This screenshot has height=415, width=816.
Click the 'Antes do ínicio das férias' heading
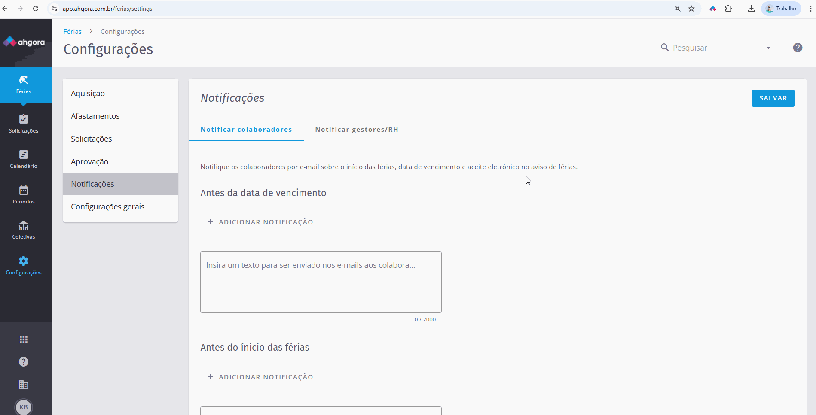[x=255, y=347]
